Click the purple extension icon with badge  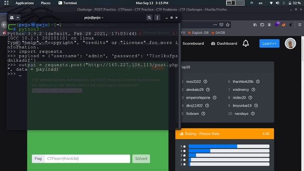tap(277, 24)
